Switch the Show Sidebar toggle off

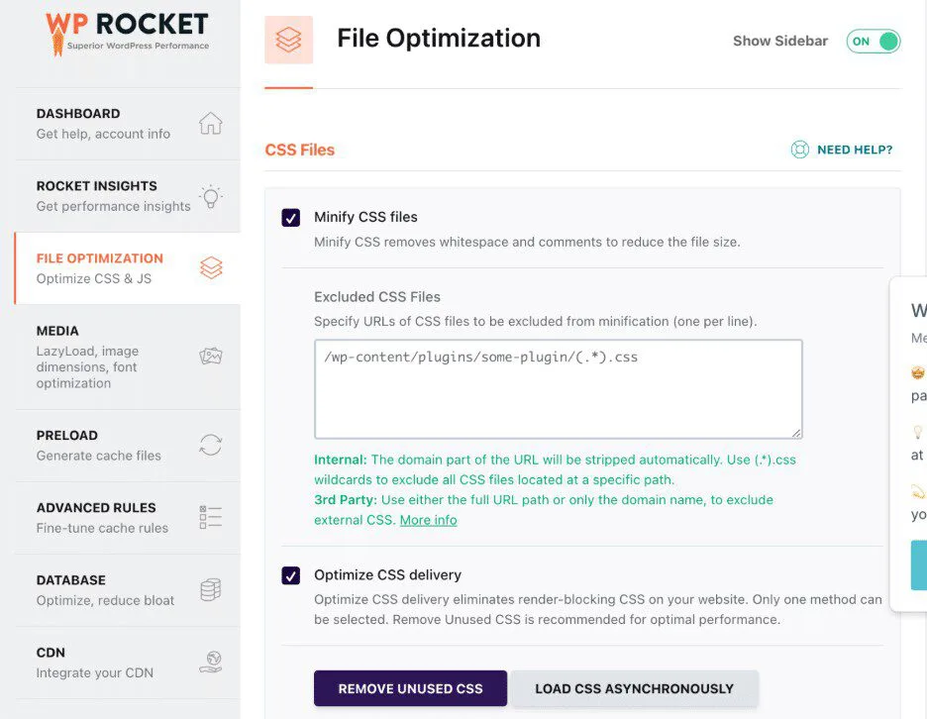tap(873, 41)
